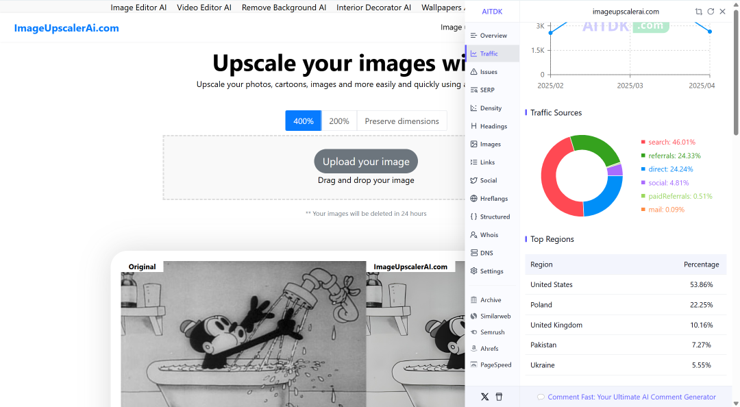Click the Poland region row
This screenshot has height=407, width=740.
coord(626,305)
